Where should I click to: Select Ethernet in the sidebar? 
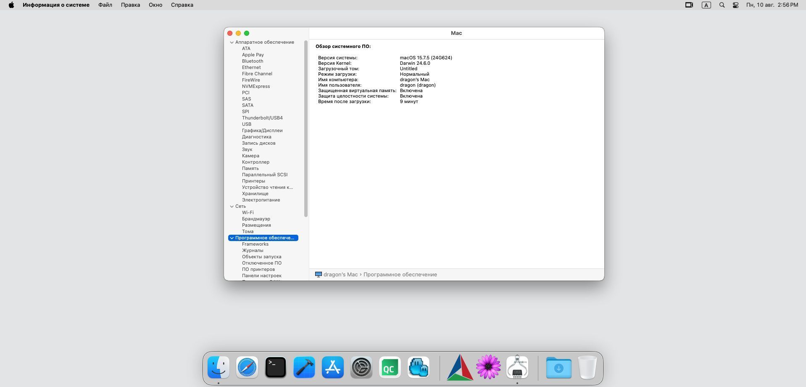pos(251,68)
